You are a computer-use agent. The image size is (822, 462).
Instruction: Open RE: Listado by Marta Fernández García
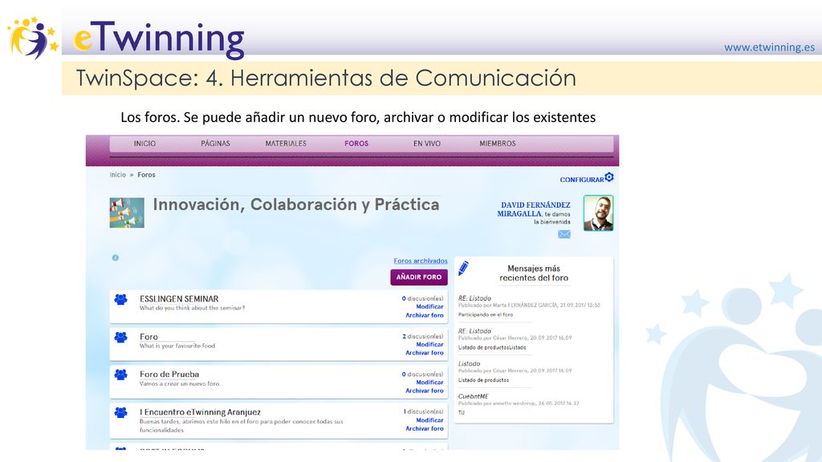(x=475, y=298)
